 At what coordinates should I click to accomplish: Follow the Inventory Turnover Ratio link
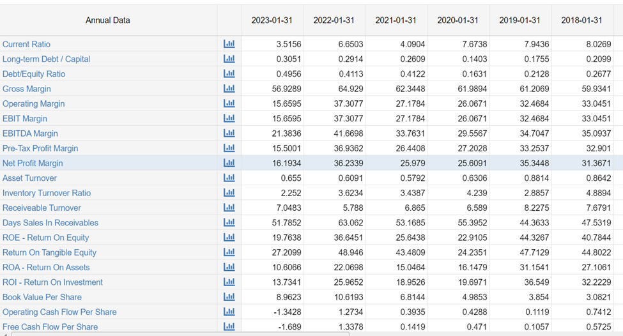(x=47, y=193)
